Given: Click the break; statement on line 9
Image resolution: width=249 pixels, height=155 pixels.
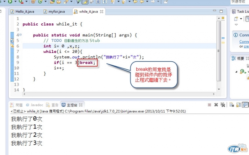Looking at the screenshot, I should click(x=87, y=63).
